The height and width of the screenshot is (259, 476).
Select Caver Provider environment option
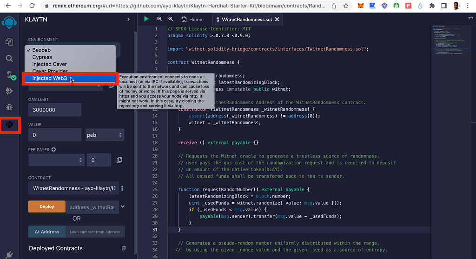pos(70,71)
